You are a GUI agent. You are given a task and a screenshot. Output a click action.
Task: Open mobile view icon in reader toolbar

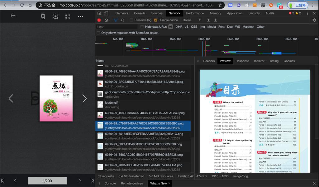(43, 16)
